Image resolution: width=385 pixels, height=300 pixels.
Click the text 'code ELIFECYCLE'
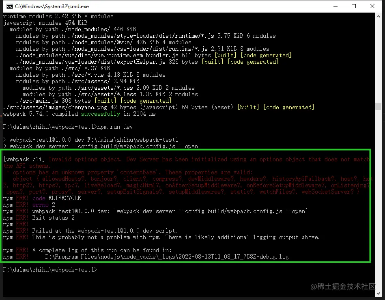coord(56,198)
